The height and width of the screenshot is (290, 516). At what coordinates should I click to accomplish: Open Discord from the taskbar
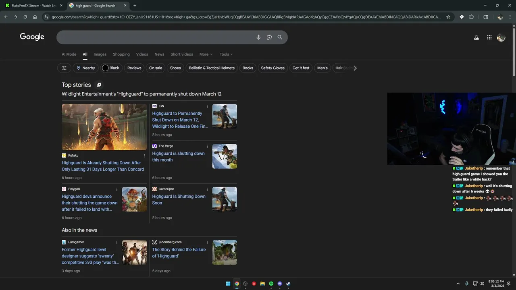click(280, 284)
